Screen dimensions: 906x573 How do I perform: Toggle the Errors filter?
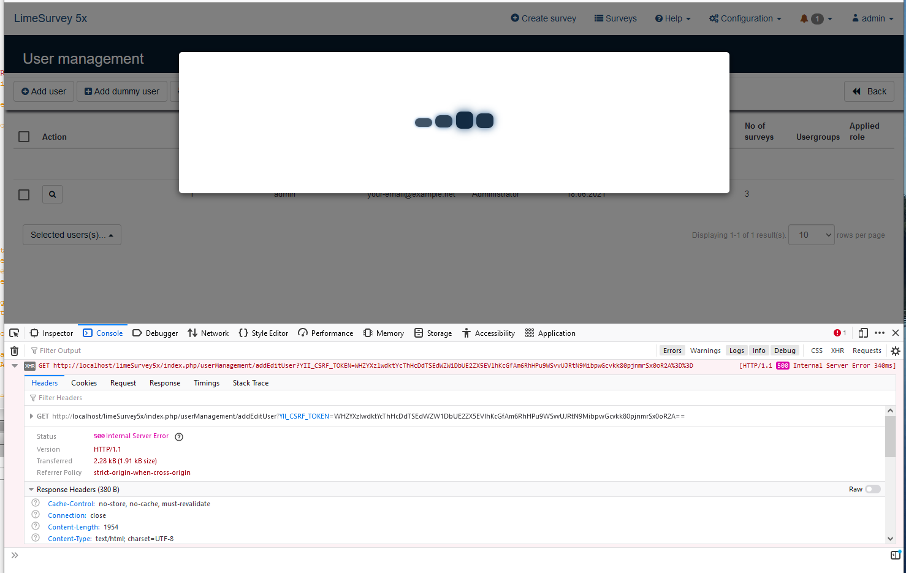[672, 351]
